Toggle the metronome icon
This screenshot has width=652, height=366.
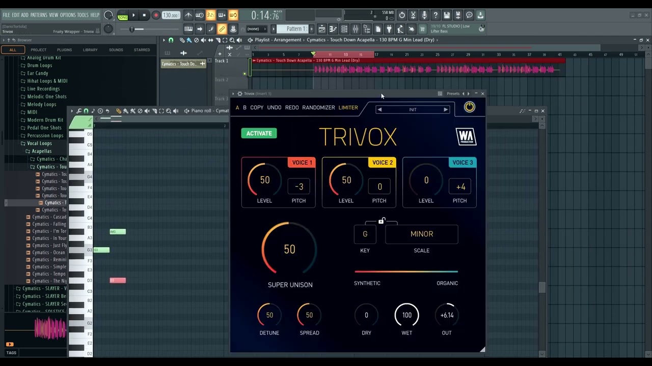(x=188, y=15)
